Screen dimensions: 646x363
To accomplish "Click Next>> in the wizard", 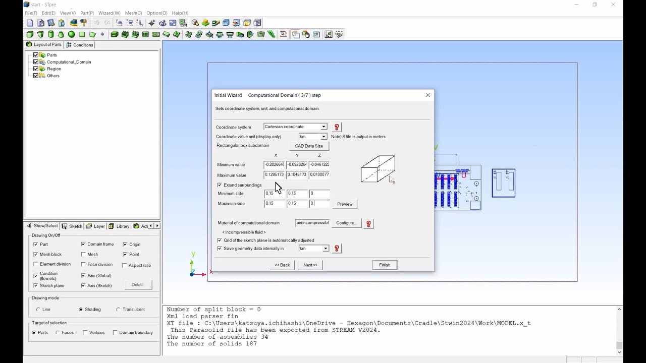I will pos(310,265).
